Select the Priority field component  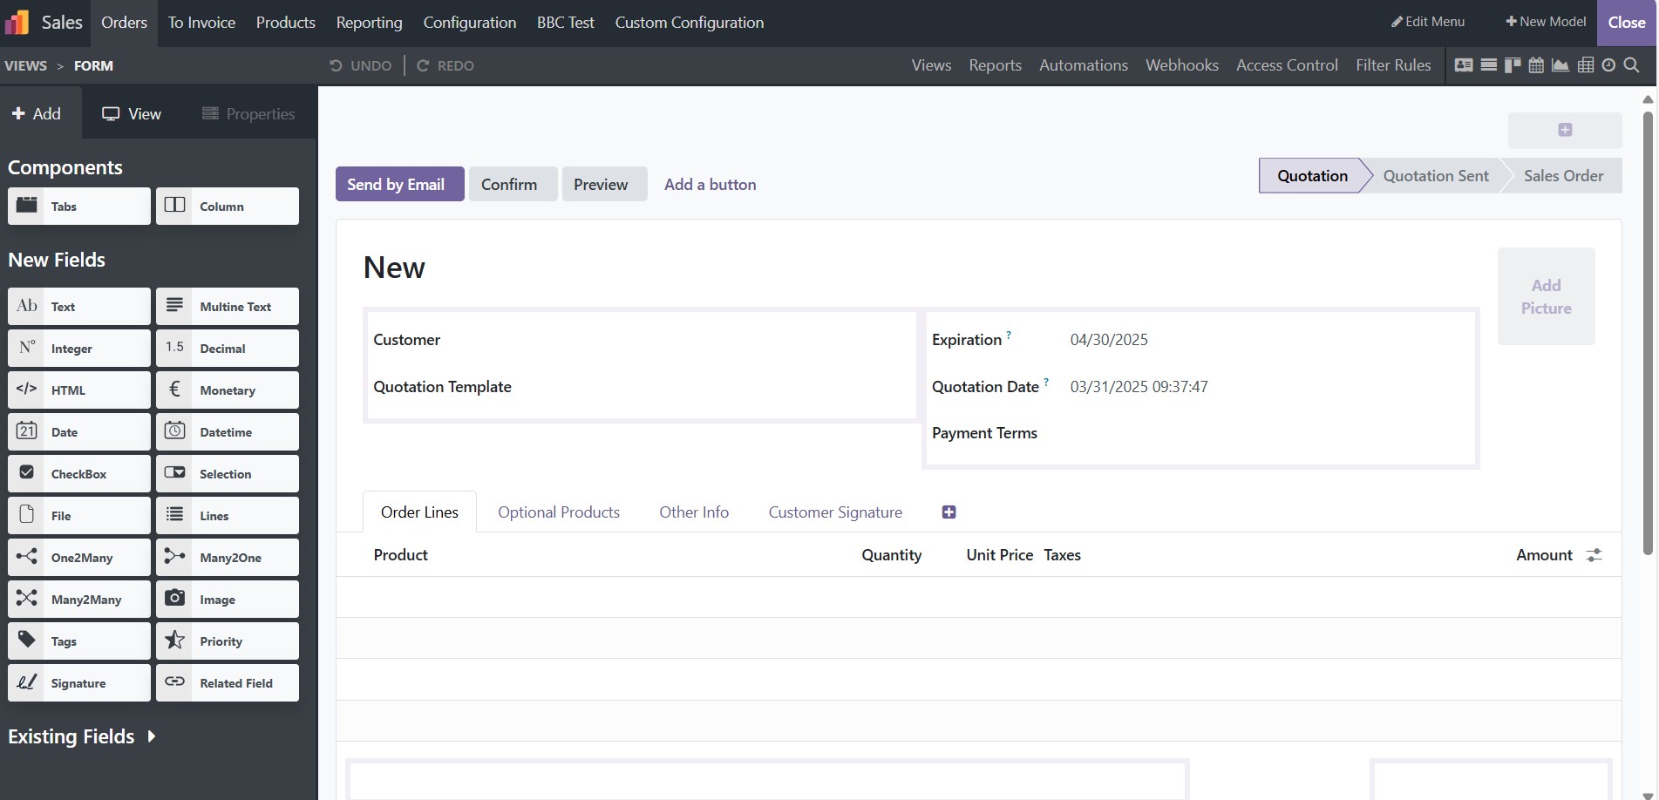coord(227,641)
